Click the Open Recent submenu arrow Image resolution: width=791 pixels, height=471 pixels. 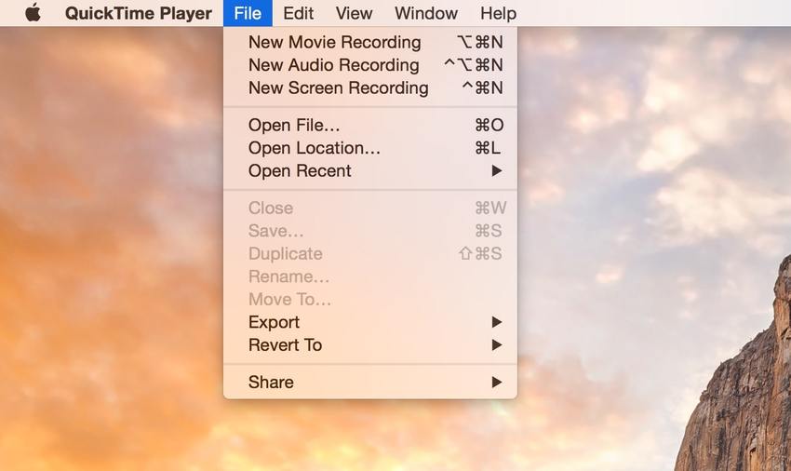[497, 170]
